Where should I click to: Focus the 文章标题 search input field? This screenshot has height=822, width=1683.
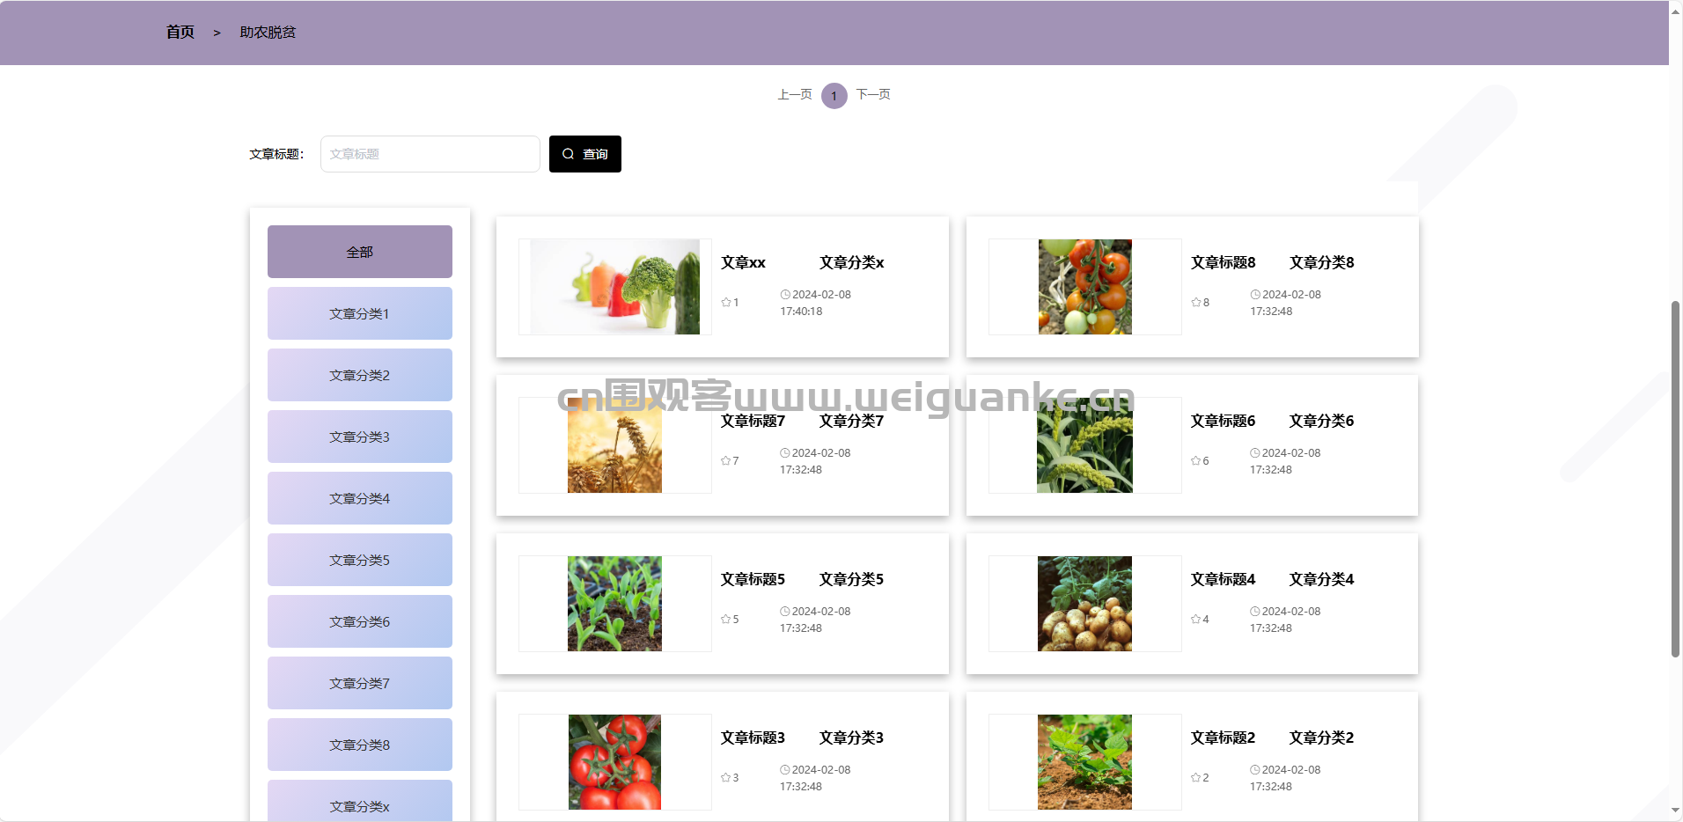click(x=430, y=154)
